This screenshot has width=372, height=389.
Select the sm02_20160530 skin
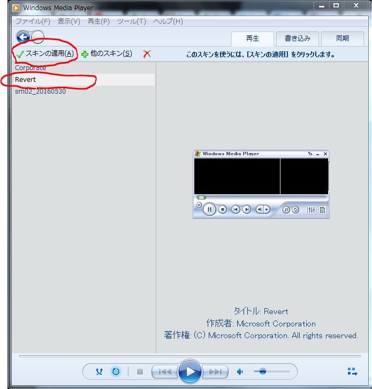click(41, 91)
